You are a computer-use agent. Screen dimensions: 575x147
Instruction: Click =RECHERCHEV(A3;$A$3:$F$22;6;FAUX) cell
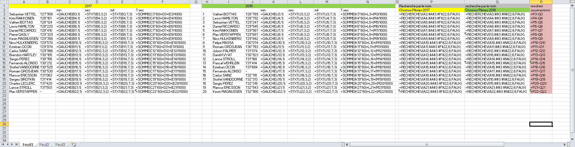coord(432,14)
